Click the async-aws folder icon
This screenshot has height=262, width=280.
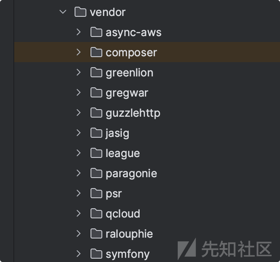[96, 32]
